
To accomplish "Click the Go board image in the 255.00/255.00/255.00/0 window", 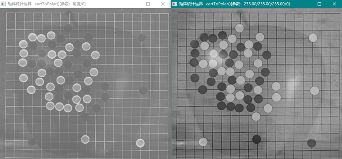I will pyautogui.click(x=257, y=83).
